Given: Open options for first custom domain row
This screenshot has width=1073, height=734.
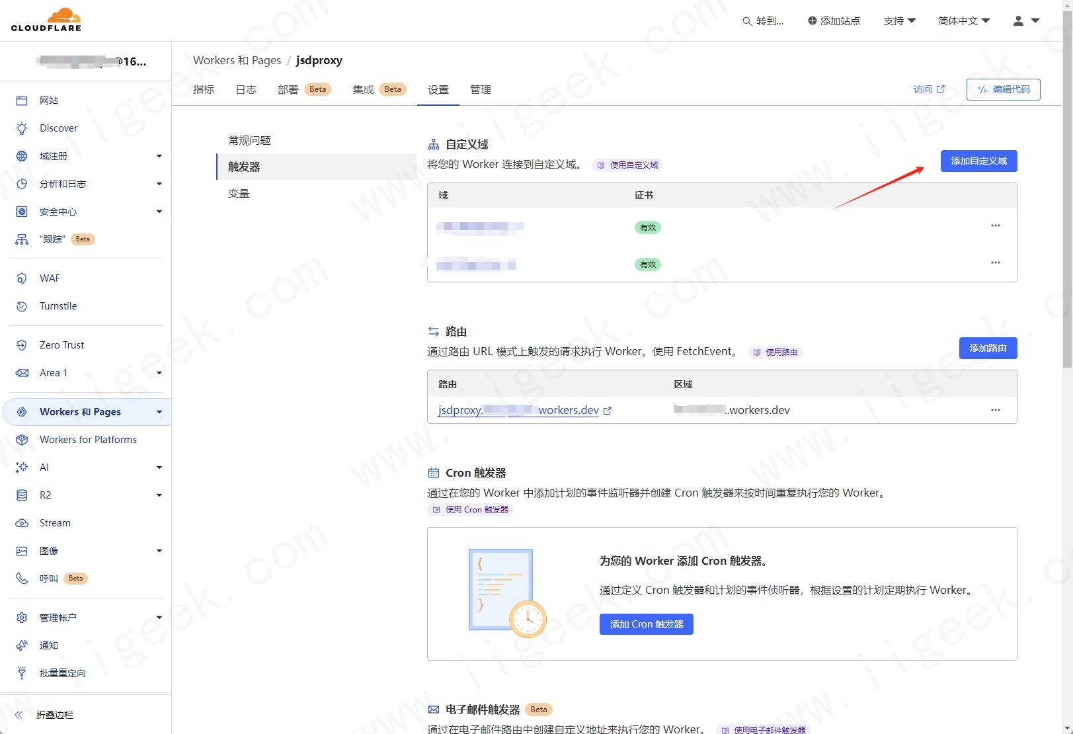Looking at the screenshot, I should (x=995, y=226).
